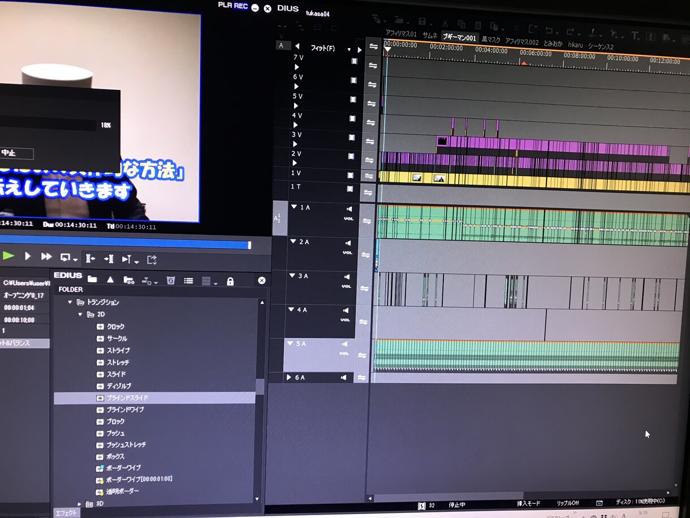Switch to the とみおか sequence tab
The height and width of the screenshot is (518, 690).
point(553,44)
